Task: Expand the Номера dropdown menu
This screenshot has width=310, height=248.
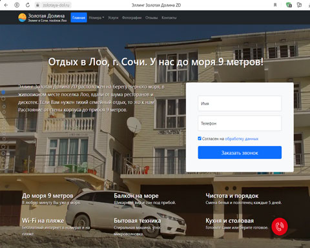Action: [x=96, y=17]
